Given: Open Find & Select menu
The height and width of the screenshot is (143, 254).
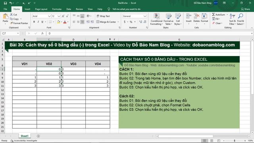Looking at the screenshot, I should coord(241,19).
